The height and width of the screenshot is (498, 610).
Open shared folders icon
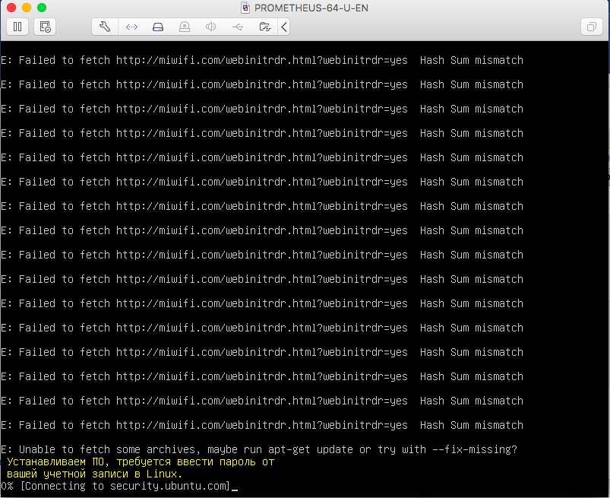pos(265,27)
